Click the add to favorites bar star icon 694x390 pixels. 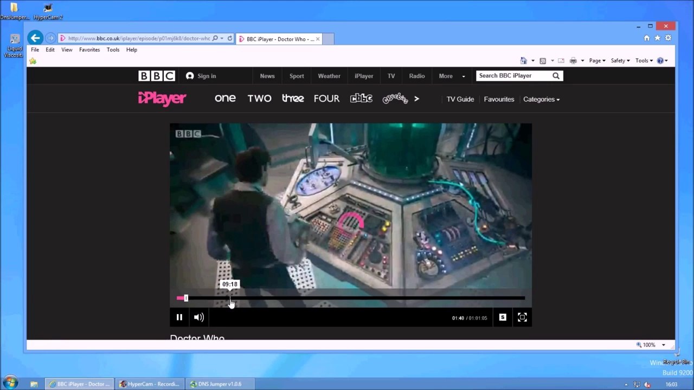(x=33, y=61)
